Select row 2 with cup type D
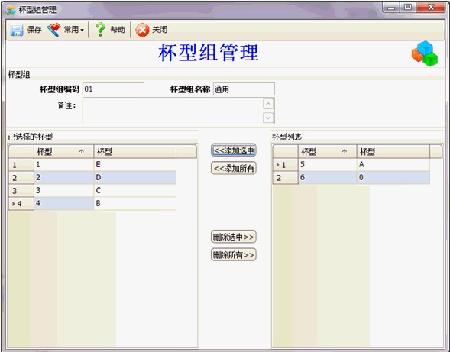Screen dimensions: 450x352 (92, 178)
